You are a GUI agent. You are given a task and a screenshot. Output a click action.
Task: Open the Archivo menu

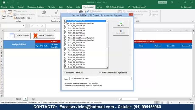click(4, 7)
